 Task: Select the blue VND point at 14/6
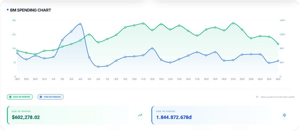point(170,62)
